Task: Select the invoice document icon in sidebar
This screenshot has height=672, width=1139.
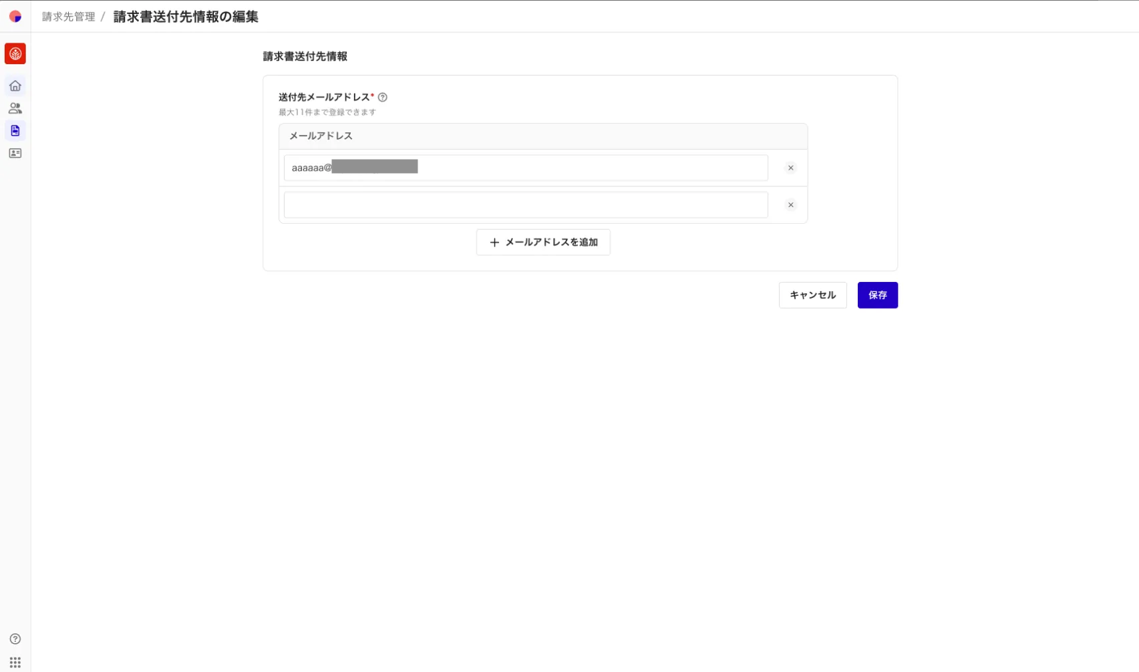Action: pyautogui.click(x=15, y=130)
